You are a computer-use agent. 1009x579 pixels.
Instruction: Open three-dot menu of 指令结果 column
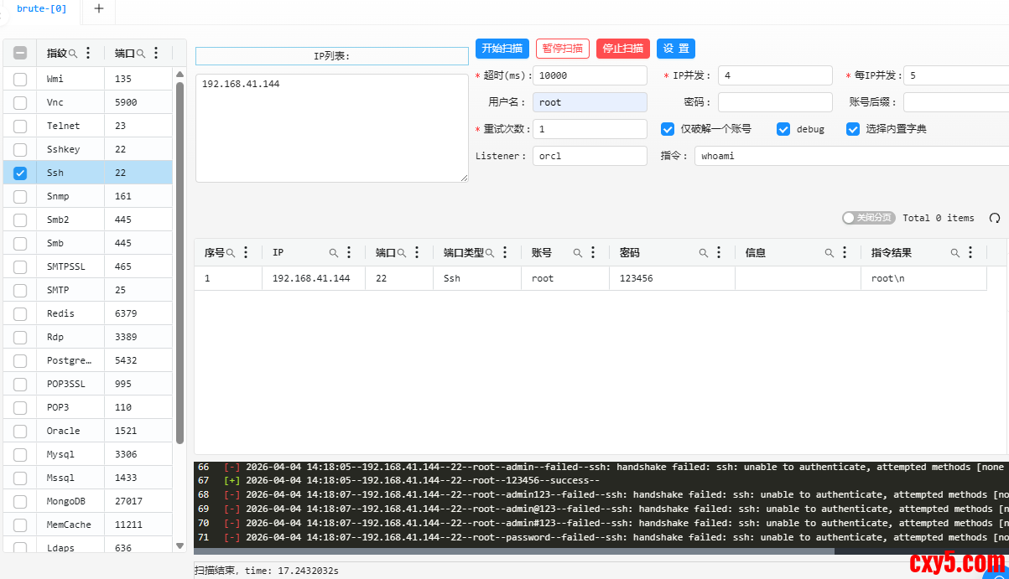click(970, 253)
